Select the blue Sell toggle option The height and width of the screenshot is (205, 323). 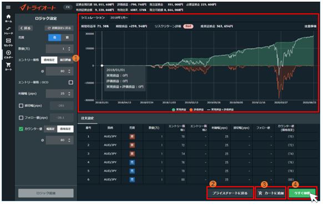click(54, 38)
